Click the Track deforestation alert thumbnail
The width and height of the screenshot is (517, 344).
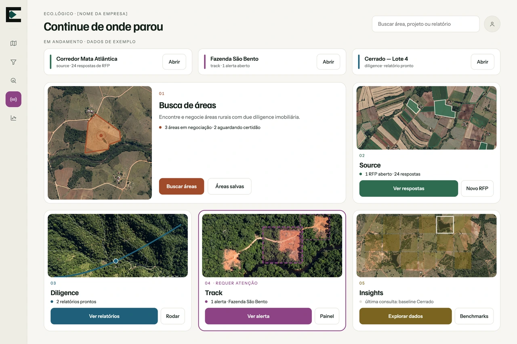click(272, 246)
